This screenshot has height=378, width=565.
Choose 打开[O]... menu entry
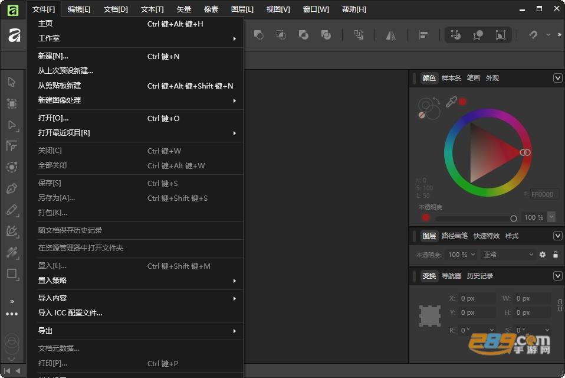136,118
